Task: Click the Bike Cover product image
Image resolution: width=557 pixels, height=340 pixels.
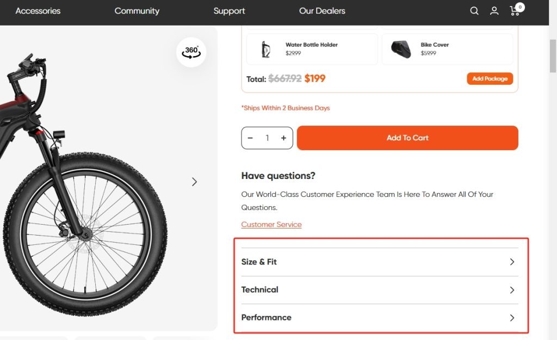Action: 401,49
